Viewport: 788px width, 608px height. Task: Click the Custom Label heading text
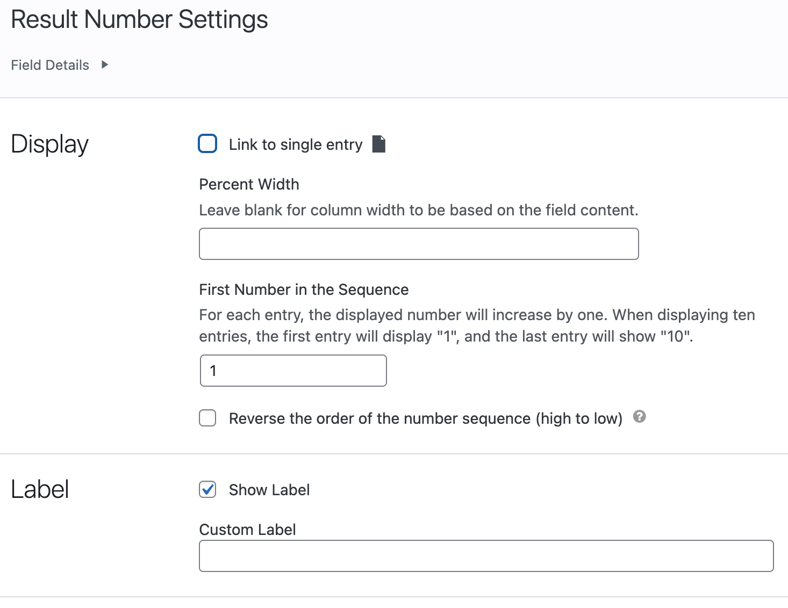point(247,529)
